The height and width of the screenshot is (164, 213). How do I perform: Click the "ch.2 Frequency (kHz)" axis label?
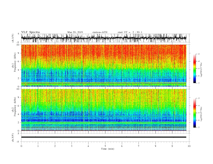click(x=14, y=107)
